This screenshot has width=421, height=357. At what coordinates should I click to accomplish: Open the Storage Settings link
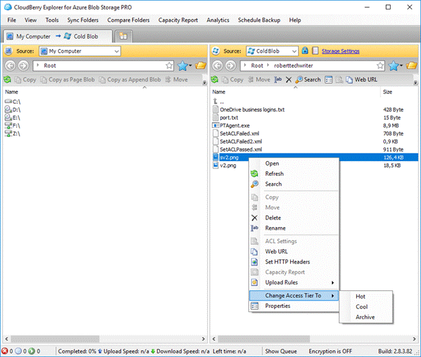tap(341, 51)
